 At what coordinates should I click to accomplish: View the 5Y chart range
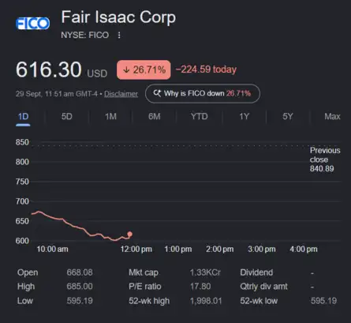pyautogui.click(x=288, y=116)
